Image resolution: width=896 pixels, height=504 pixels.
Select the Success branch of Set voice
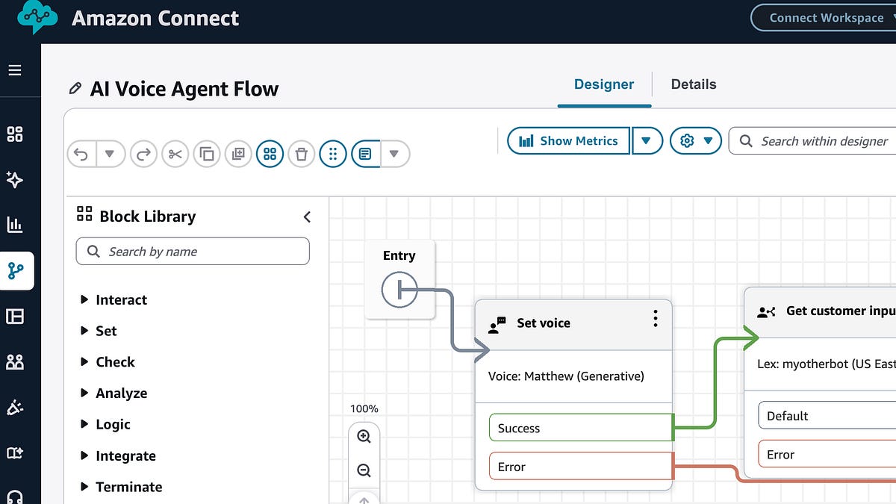coord(582,428)
